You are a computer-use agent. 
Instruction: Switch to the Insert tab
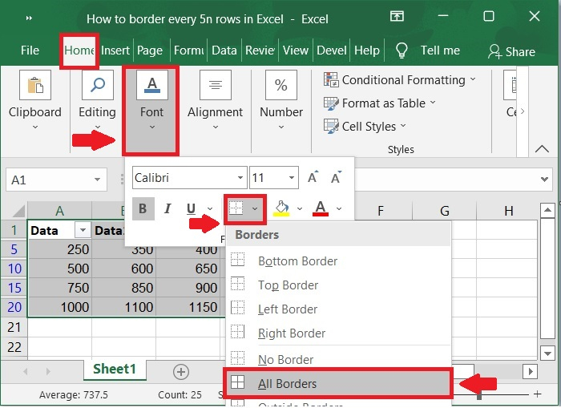[115, 50]
